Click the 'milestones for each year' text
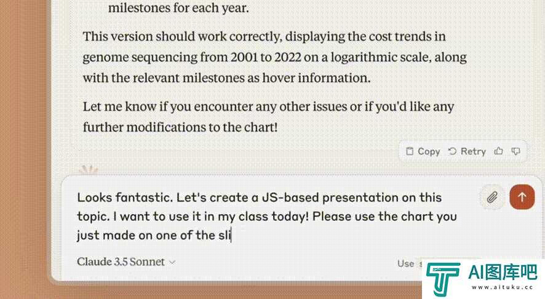The image size is (545, 299). pos(178,7)
